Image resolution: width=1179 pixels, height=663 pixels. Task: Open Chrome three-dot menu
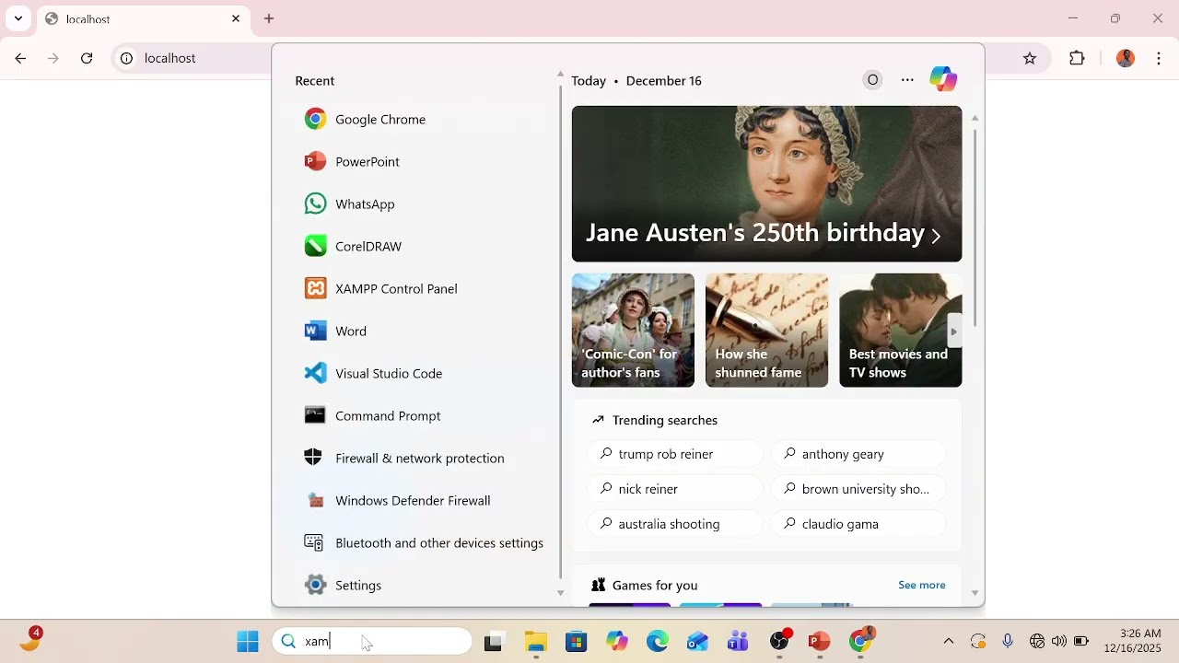[1159, 58]
